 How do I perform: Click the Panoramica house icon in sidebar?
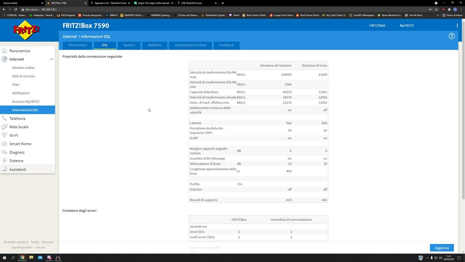pyautogui.click(x=5, y=50)
